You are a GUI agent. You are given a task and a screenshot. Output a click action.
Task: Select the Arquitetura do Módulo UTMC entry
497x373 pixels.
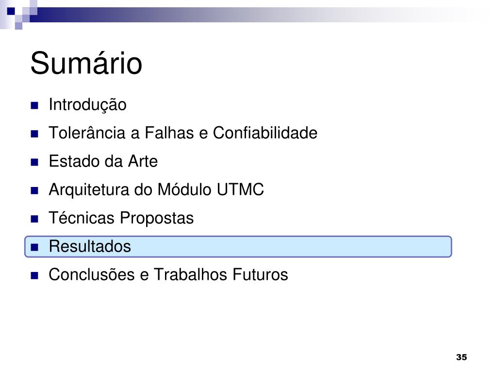click(156, 190)
